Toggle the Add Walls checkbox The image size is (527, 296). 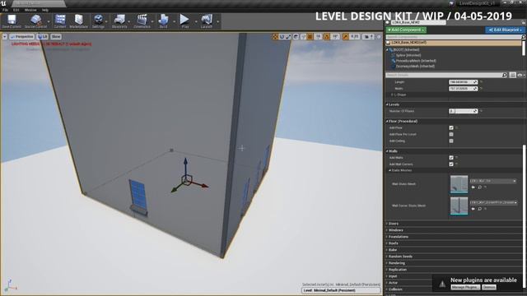point(451,157)
